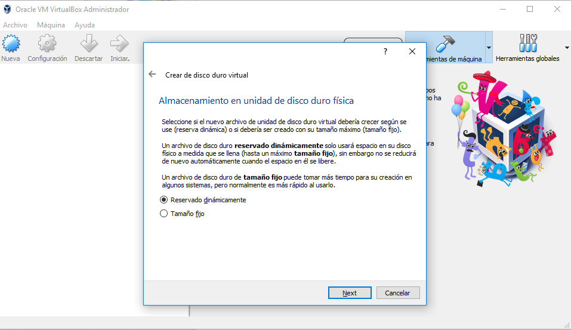Open the Archivo menu
Image resolution: width=571 pixels, height=330 pixels.
(15, 25)
